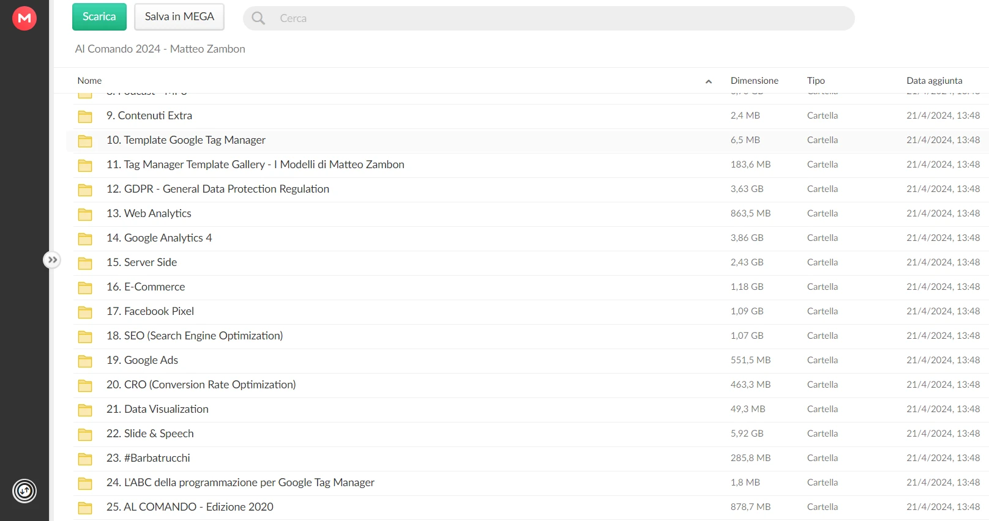Click the 863,5 MB size of Web Analytics
The width and height of the screenshot is (989, 521).
[x=750, y=213]
